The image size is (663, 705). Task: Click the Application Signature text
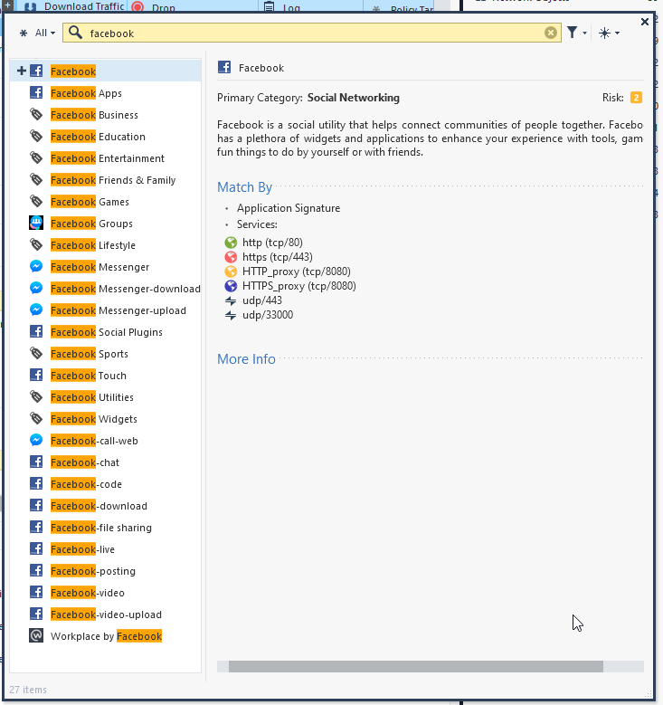click(x=289, y=208)
